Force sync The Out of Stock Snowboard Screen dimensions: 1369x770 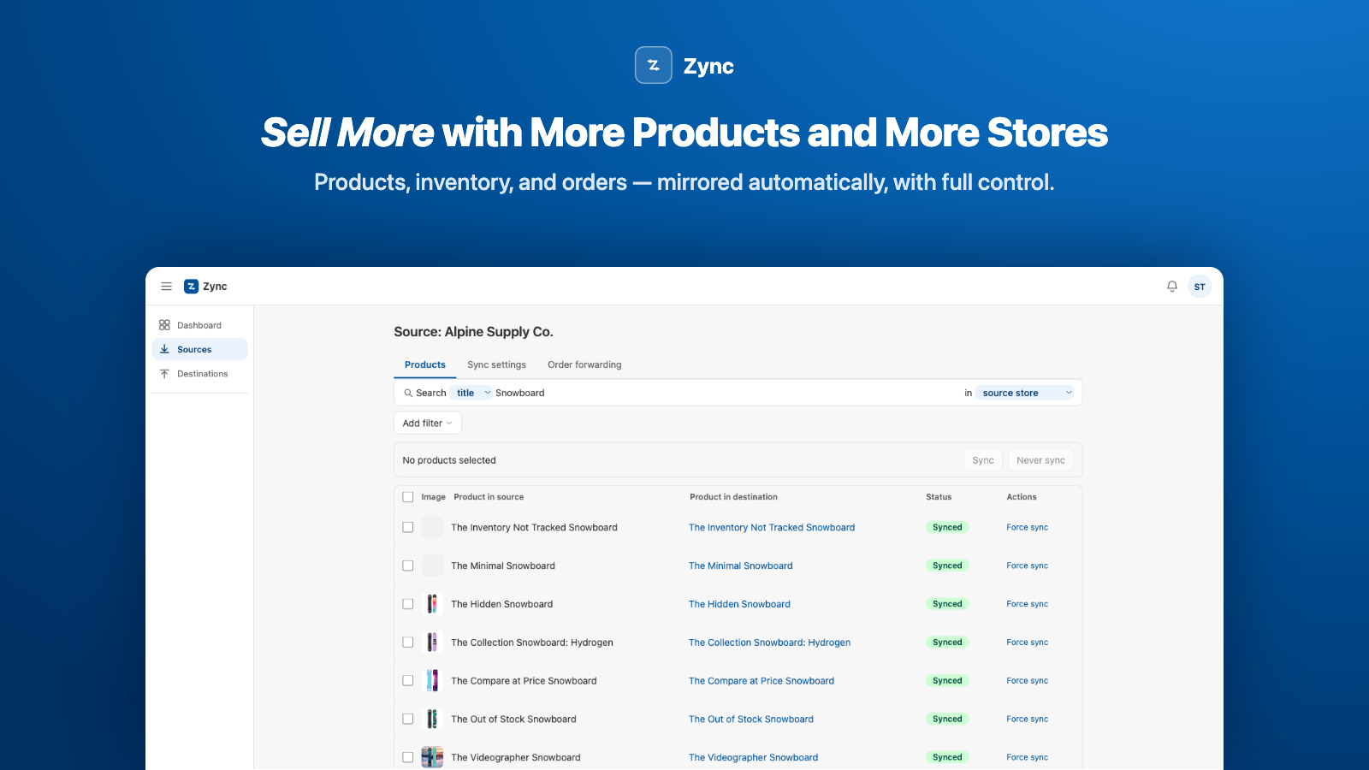[x=1027, y=720]
